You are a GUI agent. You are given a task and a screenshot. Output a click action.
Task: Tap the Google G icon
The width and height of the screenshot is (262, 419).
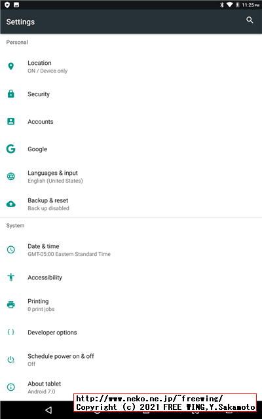[x=10, y=149]
